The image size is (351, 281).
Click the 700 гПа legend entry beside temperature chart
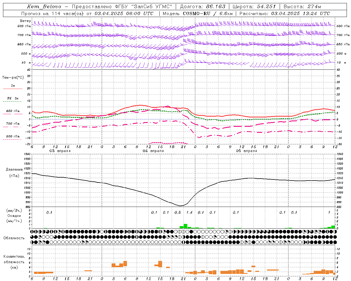(13, 124)
